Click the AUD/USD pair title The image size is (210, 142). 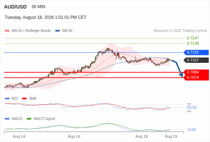pyautogui.click(x=15, y=7)
